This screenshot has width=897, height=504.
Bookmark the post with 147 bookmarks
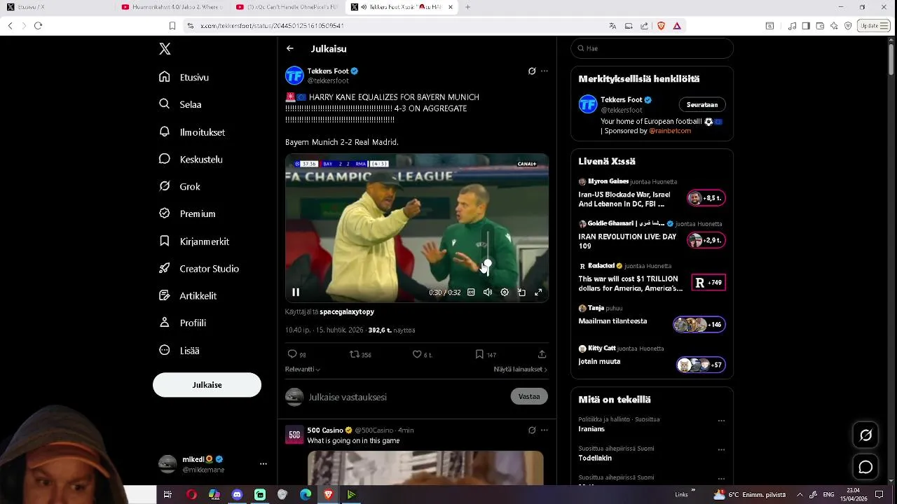pyautogui.click(x=479, y=354)
